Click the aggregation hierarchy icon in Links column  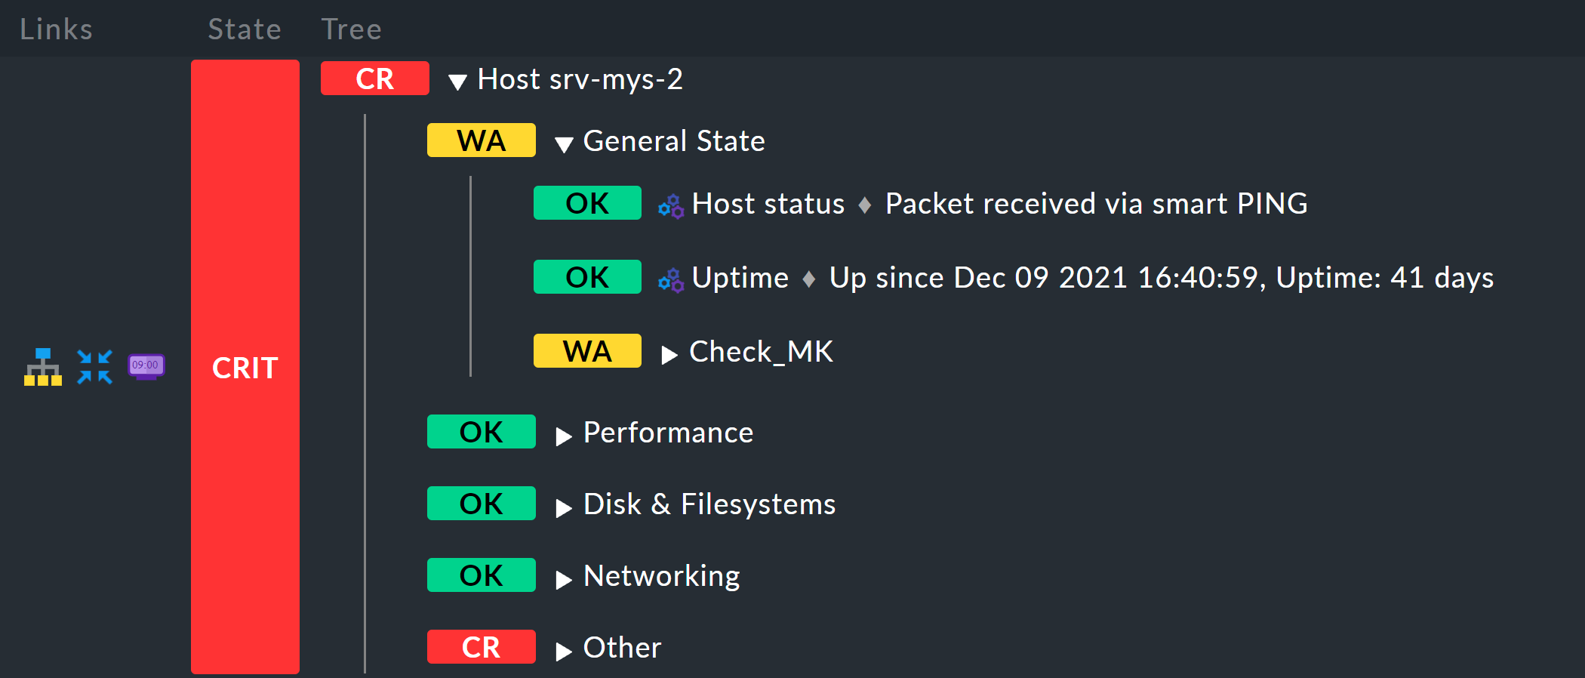tap(42, 366)
